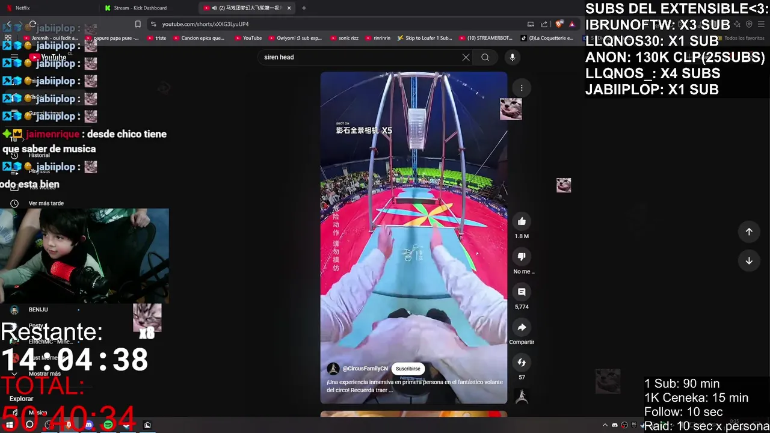Open the 'sonic rizz' bookmark
This screenshot has width=770, height=433.
click(343, 38)
